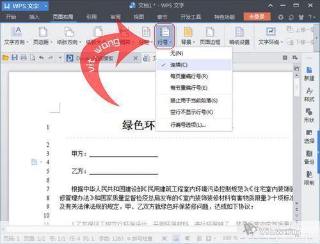Open the 文字方向 text direction tool
The image size is (320, 244).
click(16, 36)
